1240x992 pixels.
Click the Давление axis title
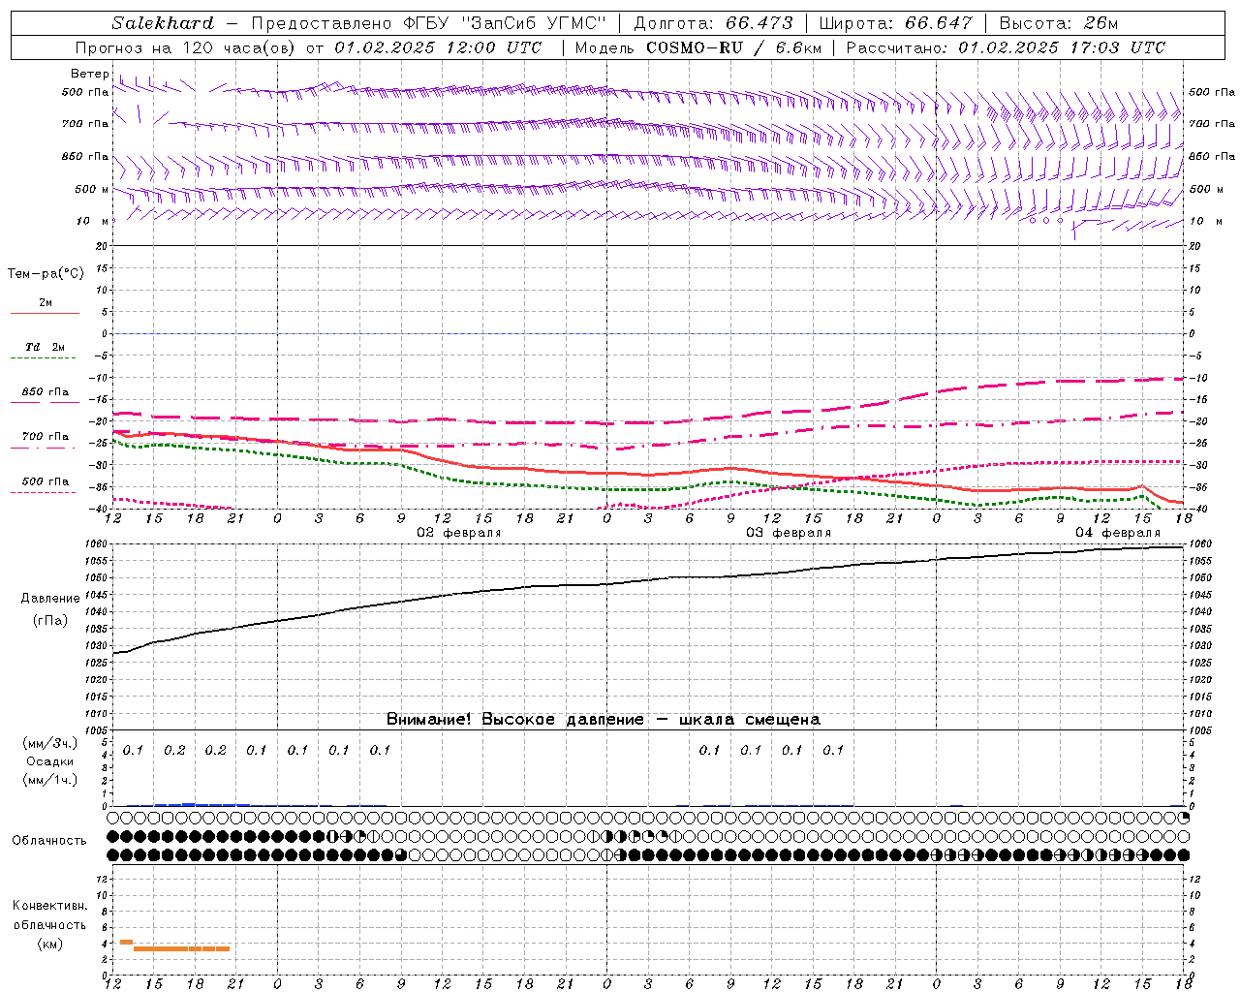point(50,599)
